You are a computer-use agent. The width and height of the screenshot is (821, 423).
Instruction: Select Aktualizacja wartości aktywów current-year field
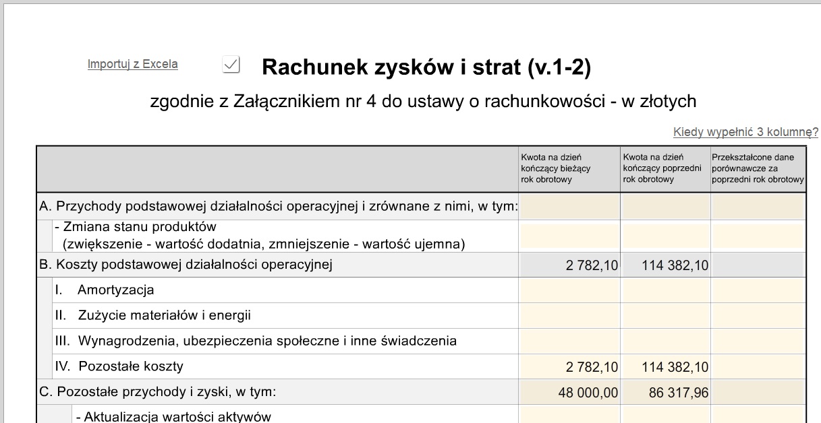pyautogui.click(x=569, y=415)
